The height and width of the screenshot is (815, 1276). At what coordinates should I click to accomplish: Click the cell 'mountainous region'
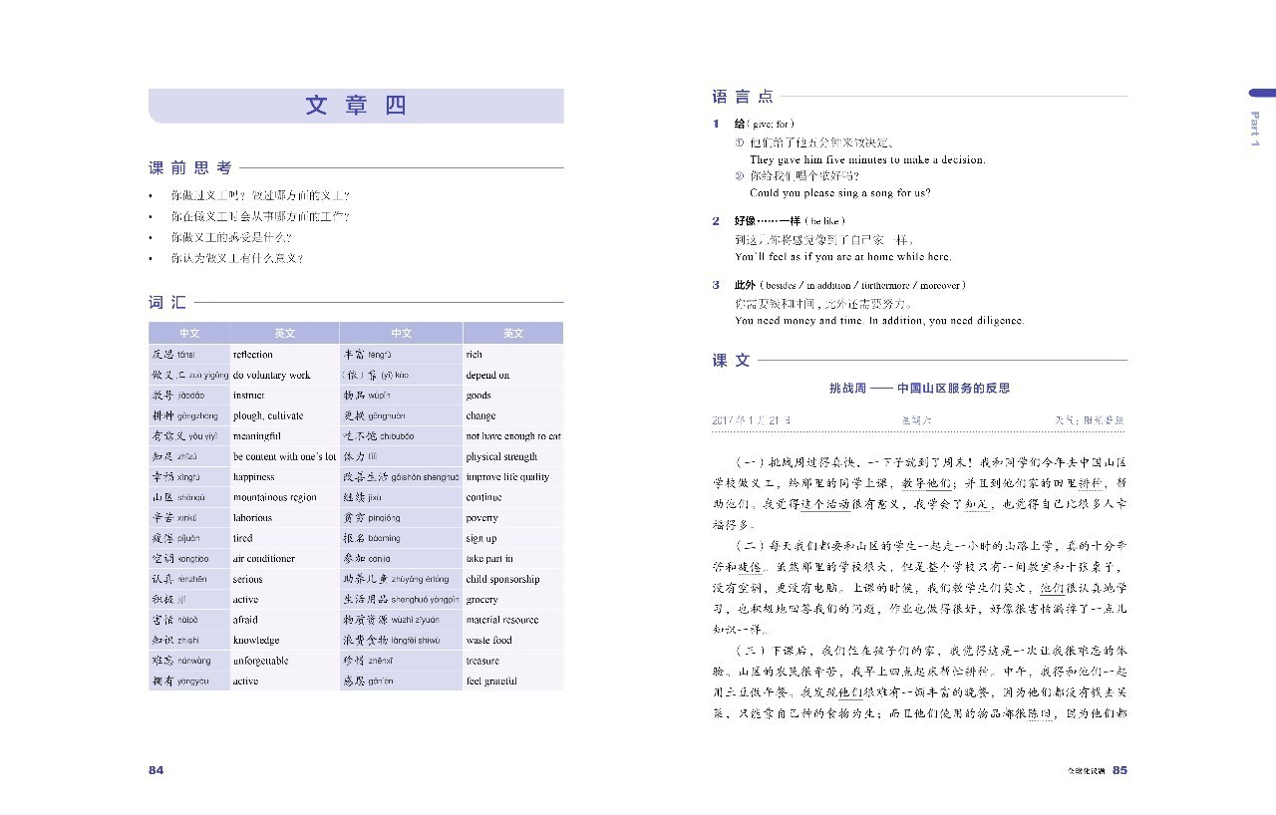284,498
